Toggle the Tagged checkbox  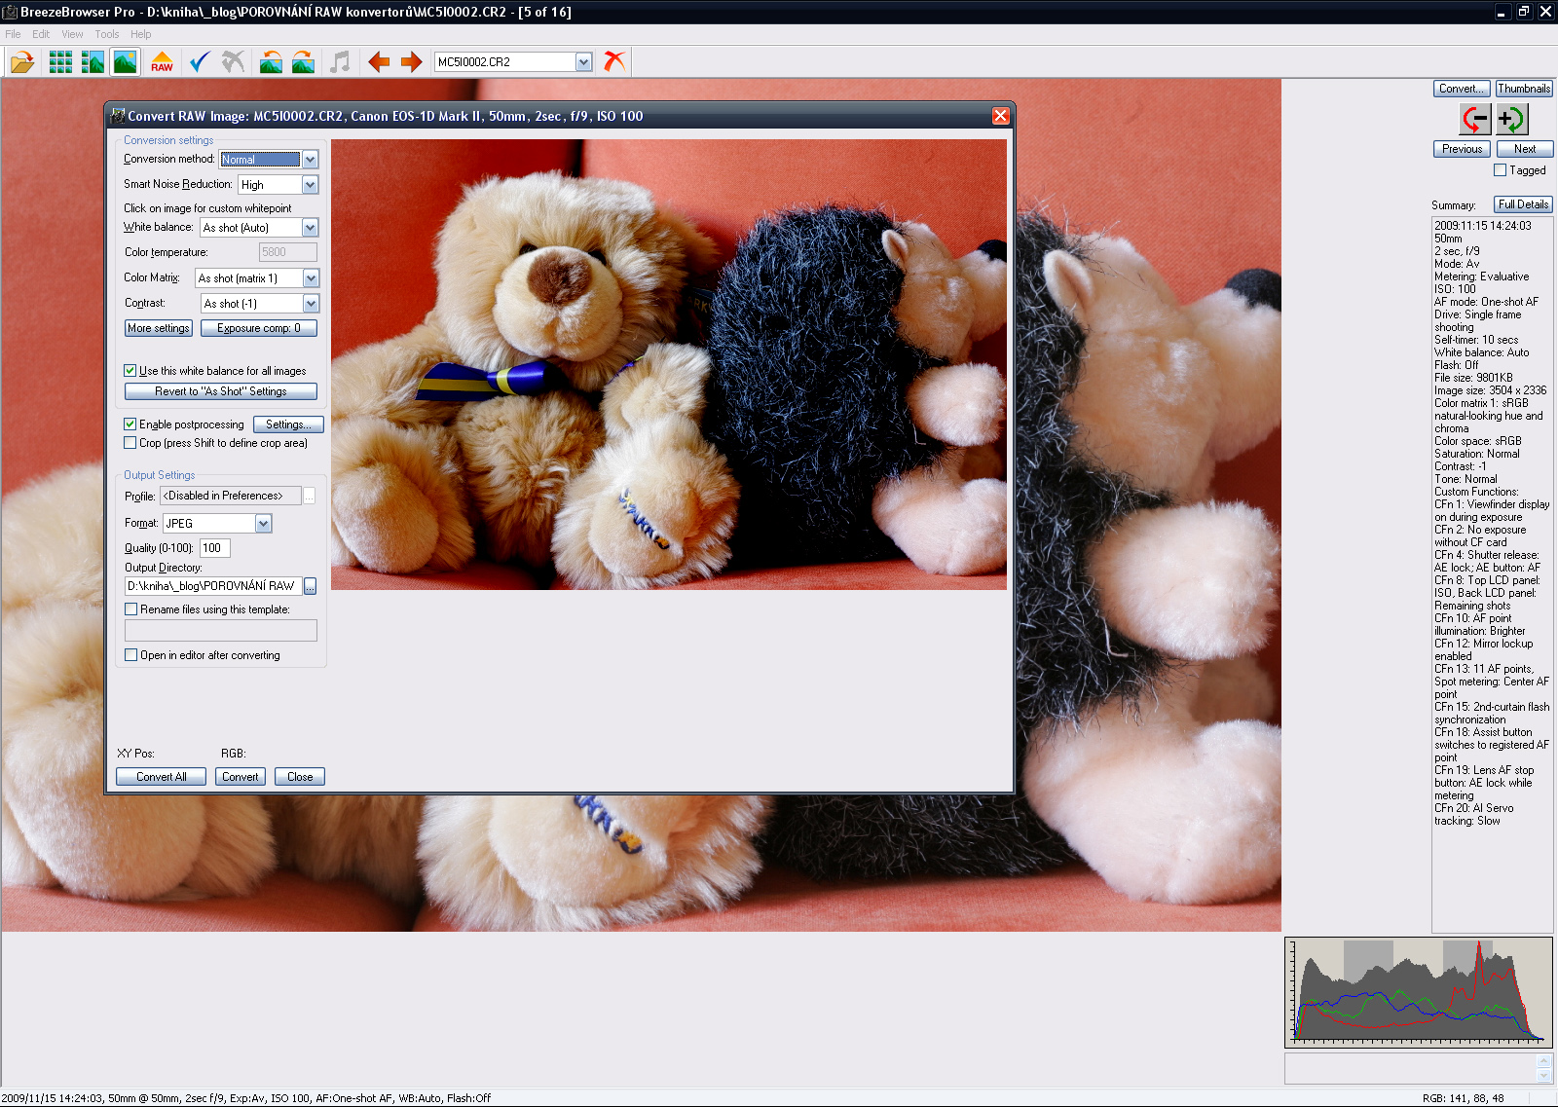pos(1500,170)
